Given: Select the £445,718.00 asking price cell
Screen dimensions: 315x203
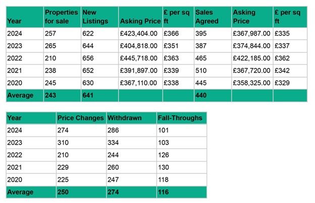Looking at the screenshot, I should [x=140, y=58].
